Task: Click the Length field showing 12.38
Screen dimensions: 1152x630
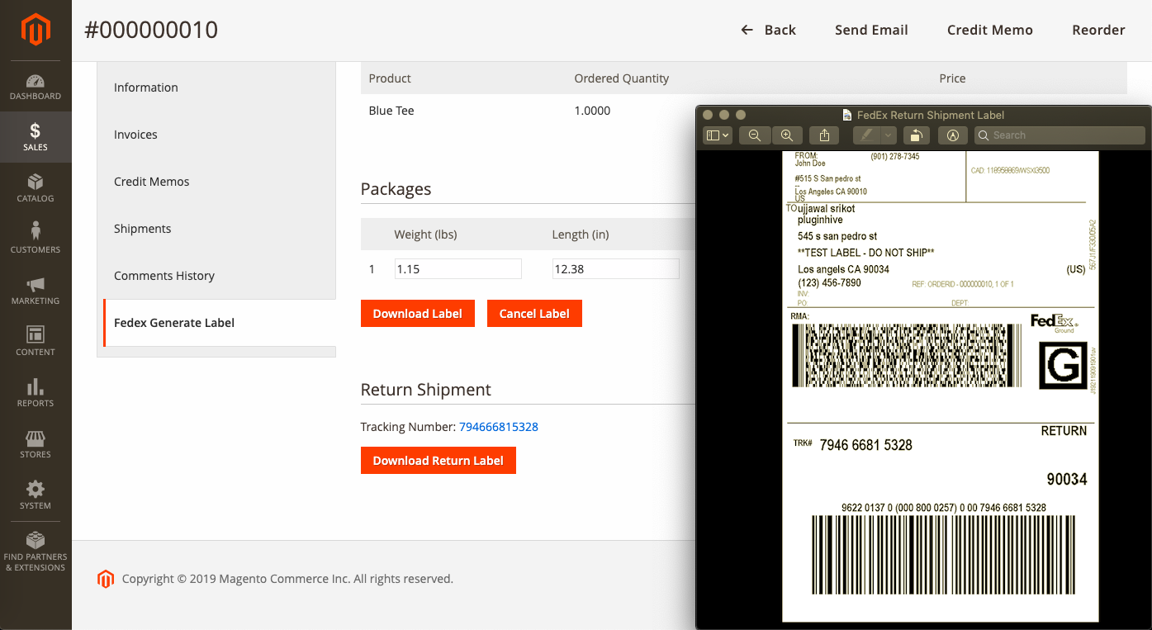Action: (x=615, y=269)
